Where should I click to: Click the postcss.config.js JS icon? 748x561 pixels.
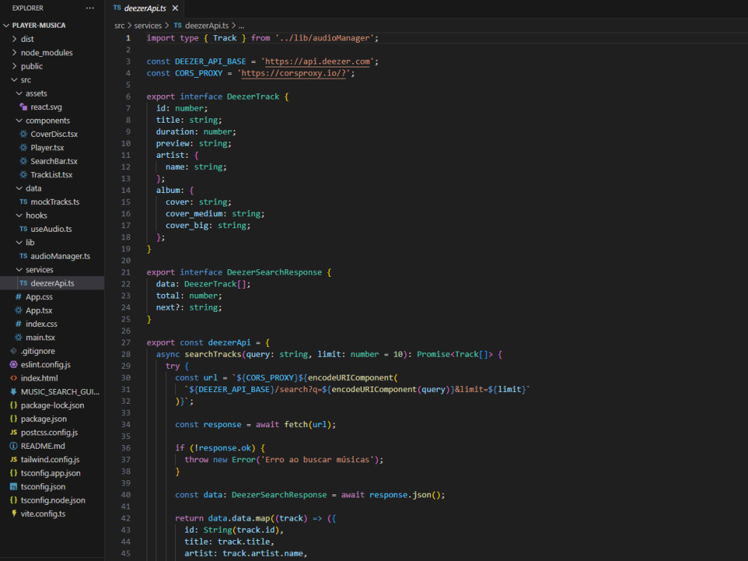click(13, 432)
